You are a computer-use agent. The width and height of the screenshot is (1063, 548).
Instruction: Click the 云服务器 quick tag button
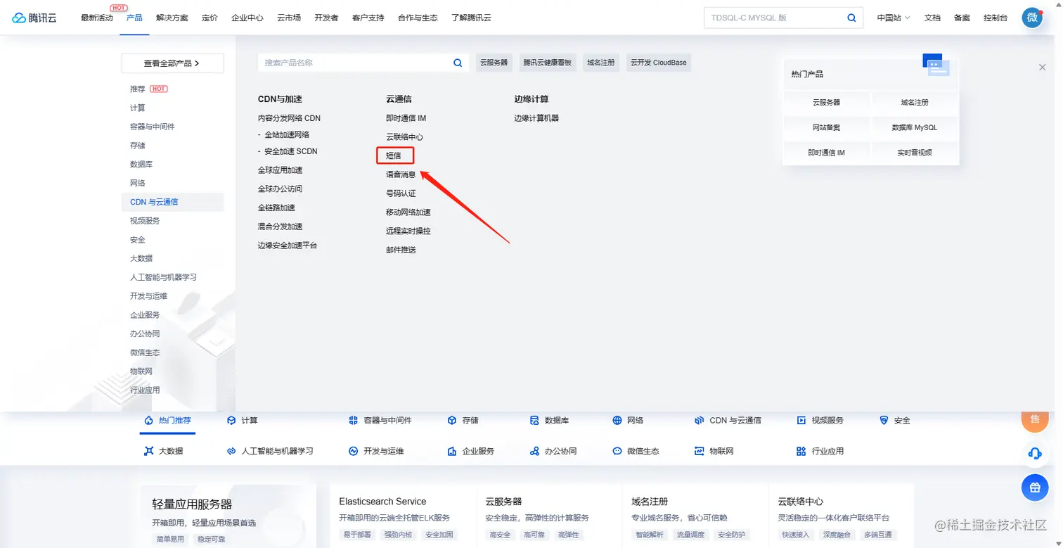pyautogui.click(x=494, y=63)
